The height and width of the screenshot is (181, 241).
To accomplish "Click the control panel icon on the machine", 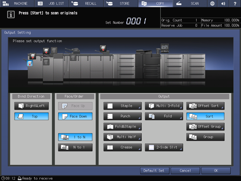I will tap(165, 48).
